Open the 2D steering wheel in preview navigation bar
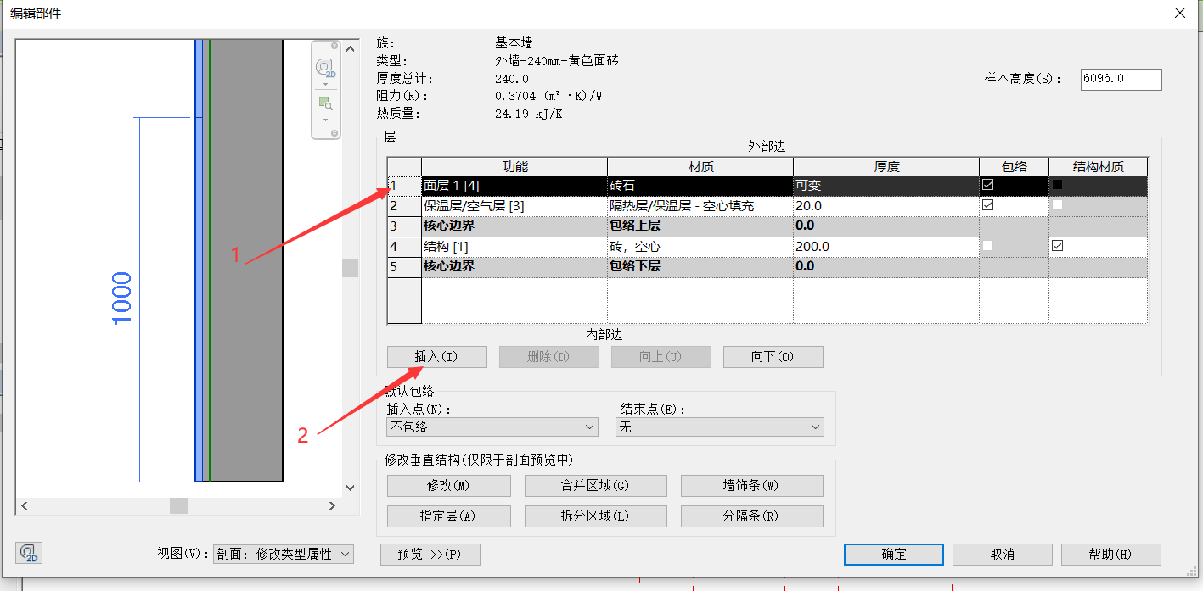This screenshot has width=1203, height=591. (x=325, y=68)
